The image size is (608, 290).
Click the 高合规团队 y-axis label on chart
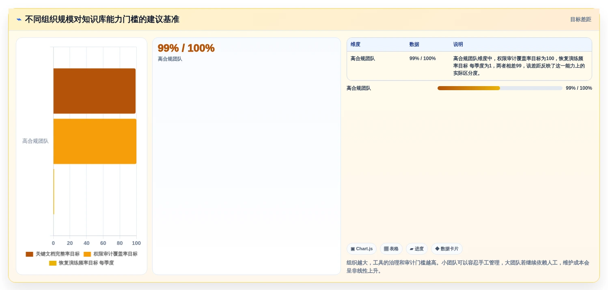[35, 141]
